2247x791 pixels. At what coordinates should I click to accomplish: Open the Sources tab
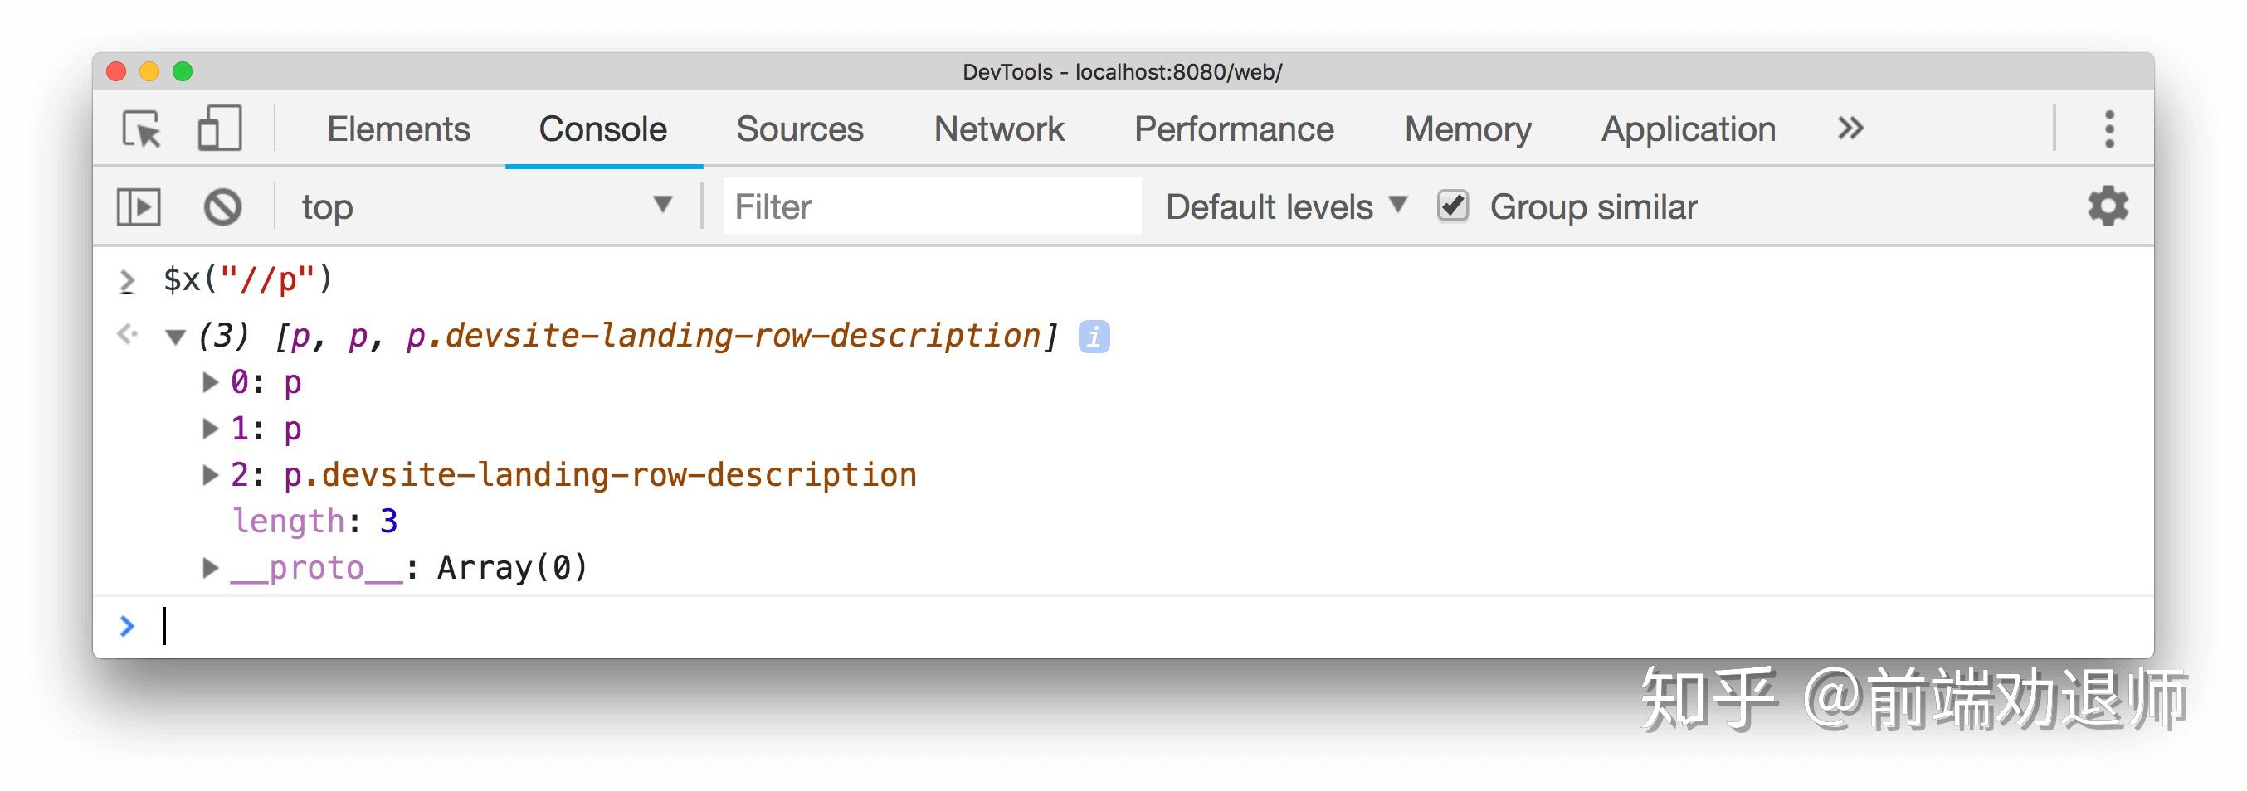point(799,129)
